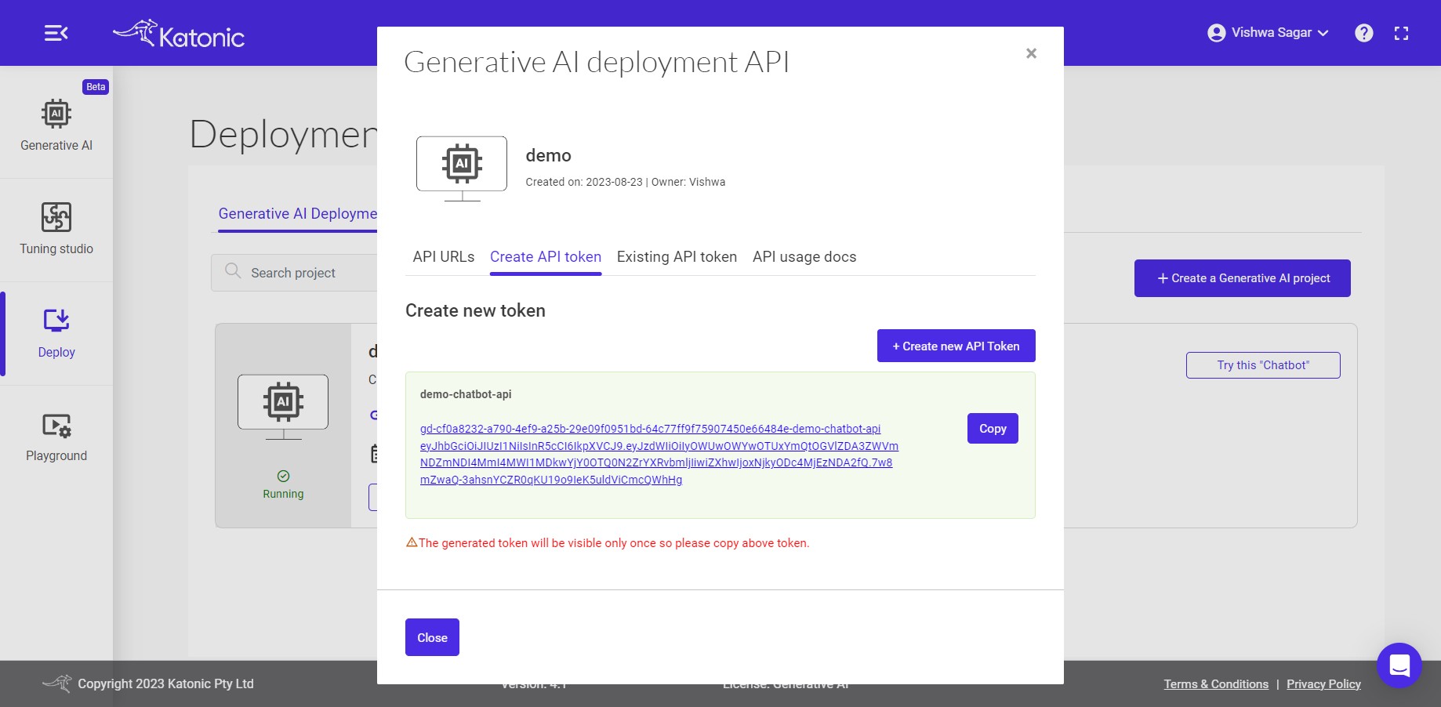Image resolution: width=1441 pixels, height=707 pixels.
Task: Open the Terms & Conditions link
Action: 1216,684
